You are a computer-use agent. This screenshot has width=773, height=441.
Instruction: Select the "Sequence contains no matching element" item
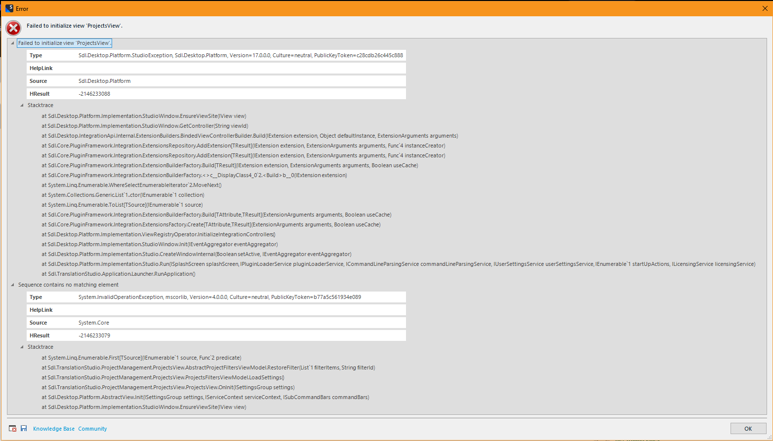click(x=68, y=285)
